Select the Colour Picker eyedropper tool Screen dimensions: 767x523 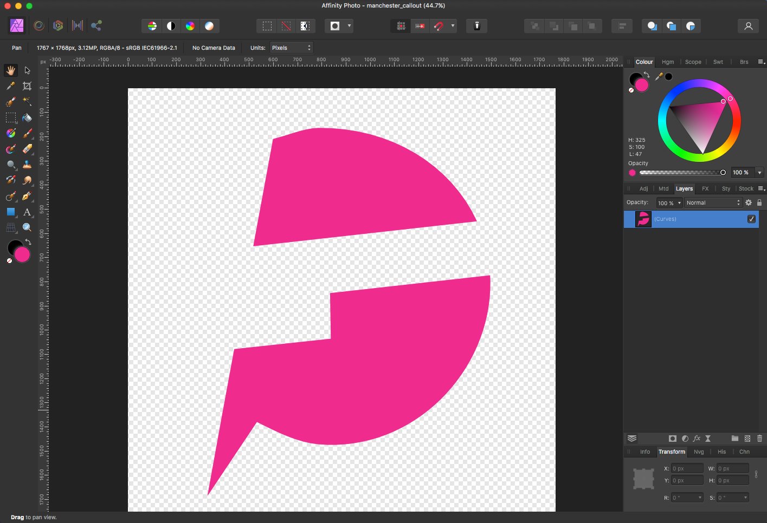point(11,86)
